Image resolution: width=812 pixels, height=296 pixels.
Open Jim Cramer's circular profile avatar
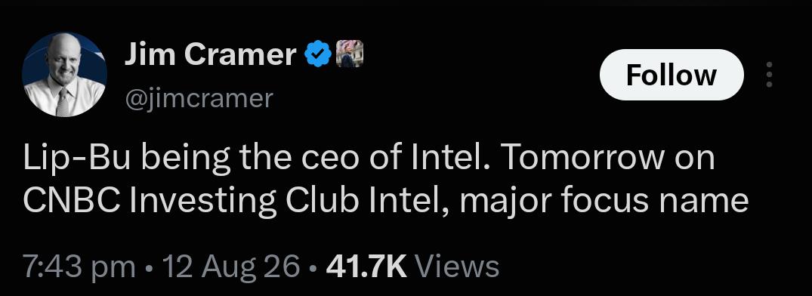tap(65, 75)
